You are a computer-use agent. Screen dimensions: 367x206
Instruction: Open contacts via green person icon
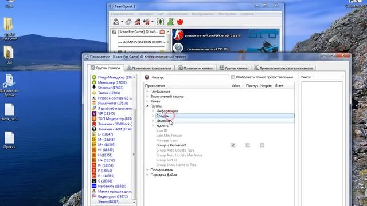pyautogui.click(x=171, y=22)
